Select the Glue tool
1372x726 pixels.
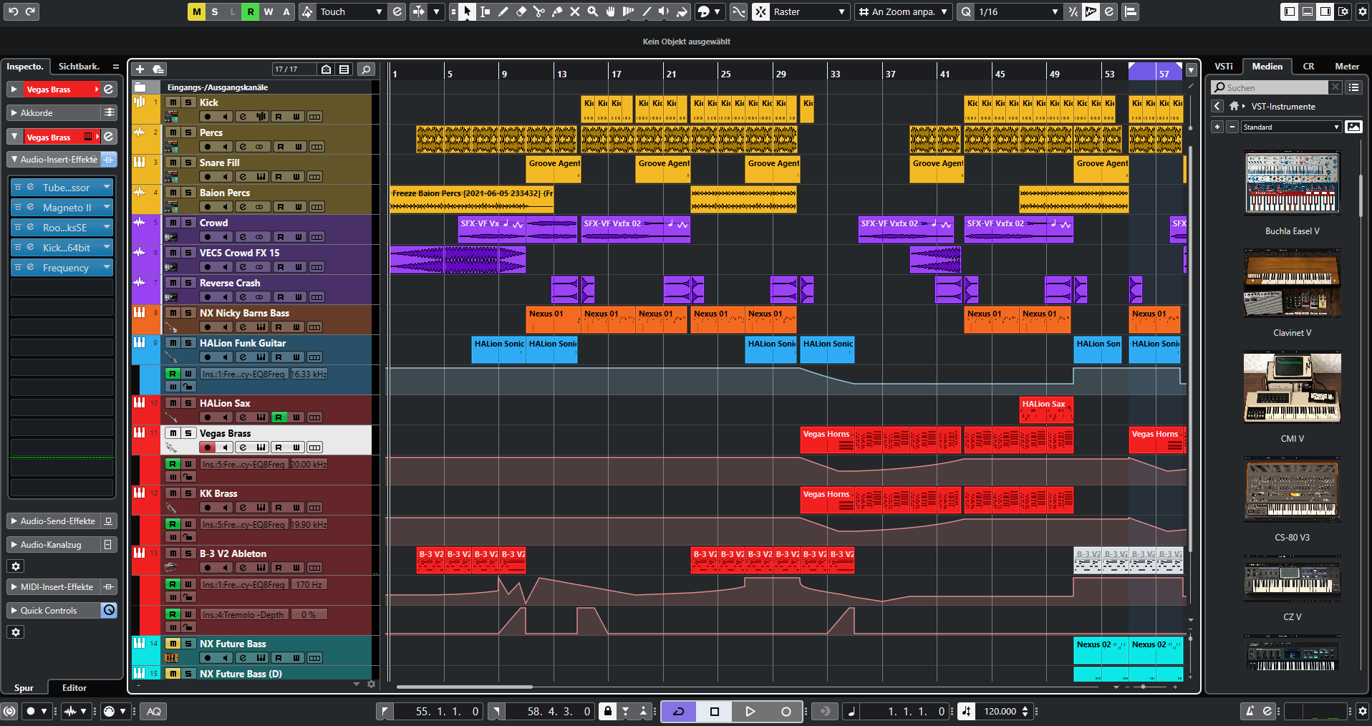coord(557,11)
